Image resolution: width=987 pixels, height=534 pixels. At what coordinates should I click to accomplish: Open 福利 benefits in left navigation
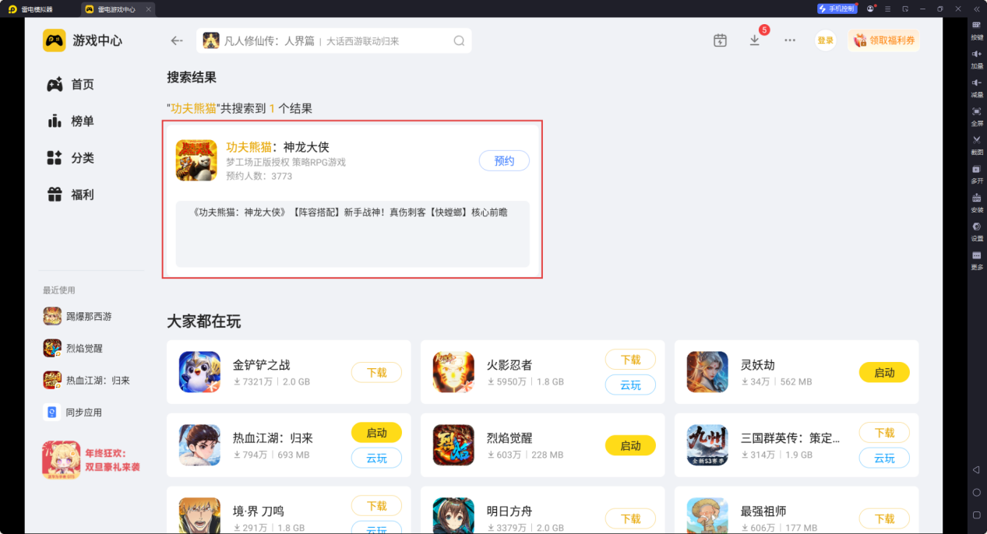click(x=71, y=195)
